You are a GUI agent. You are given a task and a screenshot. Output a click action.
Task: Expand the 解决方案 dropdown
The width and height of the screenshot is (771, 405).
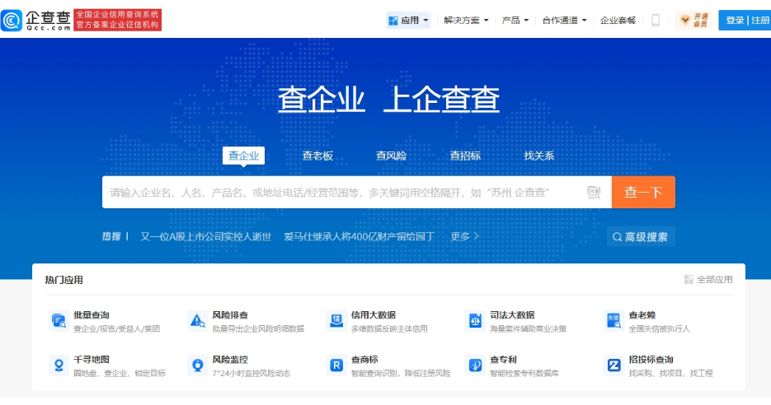point(466,20)
